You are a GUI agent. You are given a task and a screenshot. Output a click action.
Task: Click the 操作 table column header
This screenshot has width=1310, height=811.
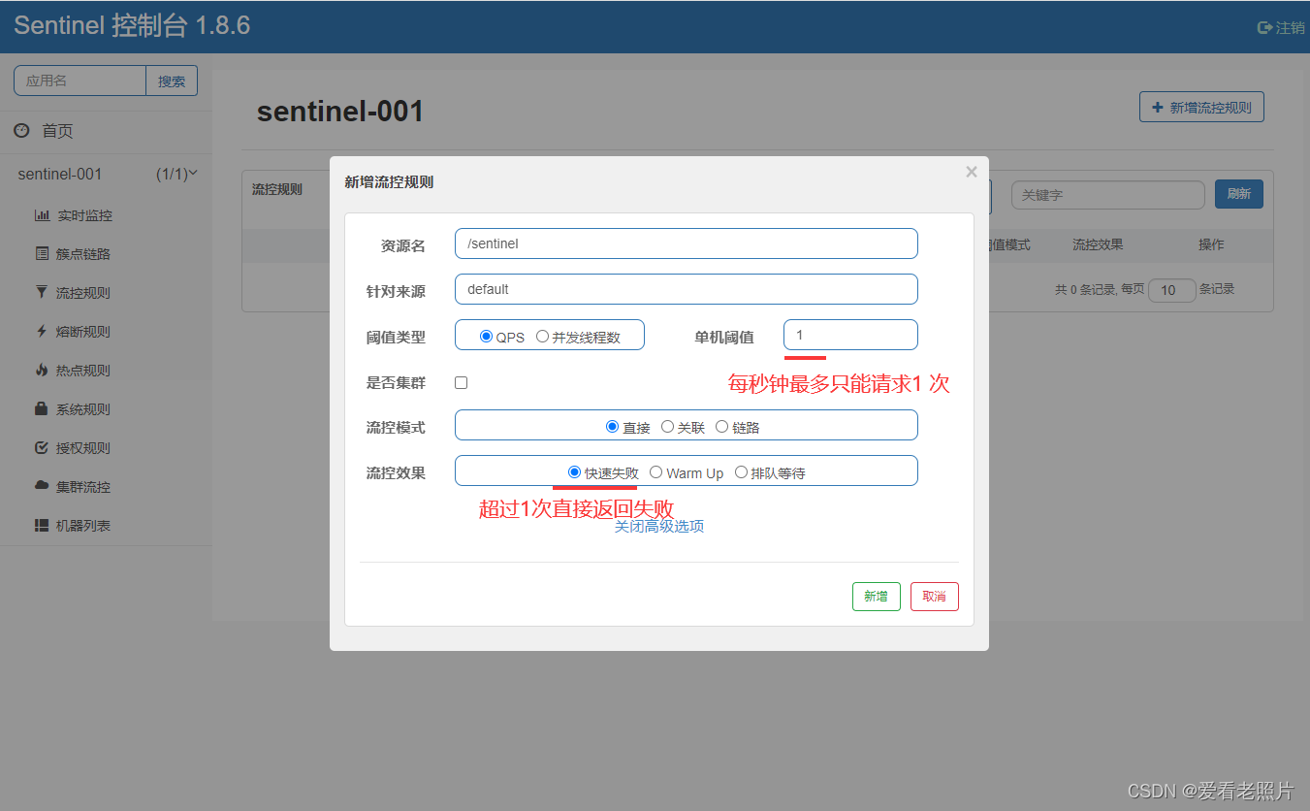(1211, 244)
